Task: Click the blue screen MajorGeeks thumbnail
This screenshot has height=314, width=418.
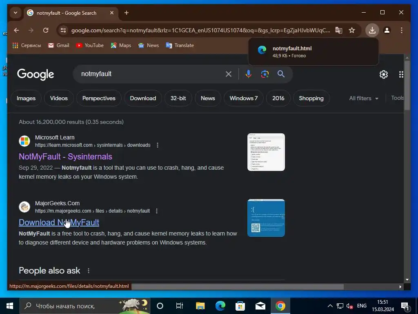Action: [x=266, y=218]
